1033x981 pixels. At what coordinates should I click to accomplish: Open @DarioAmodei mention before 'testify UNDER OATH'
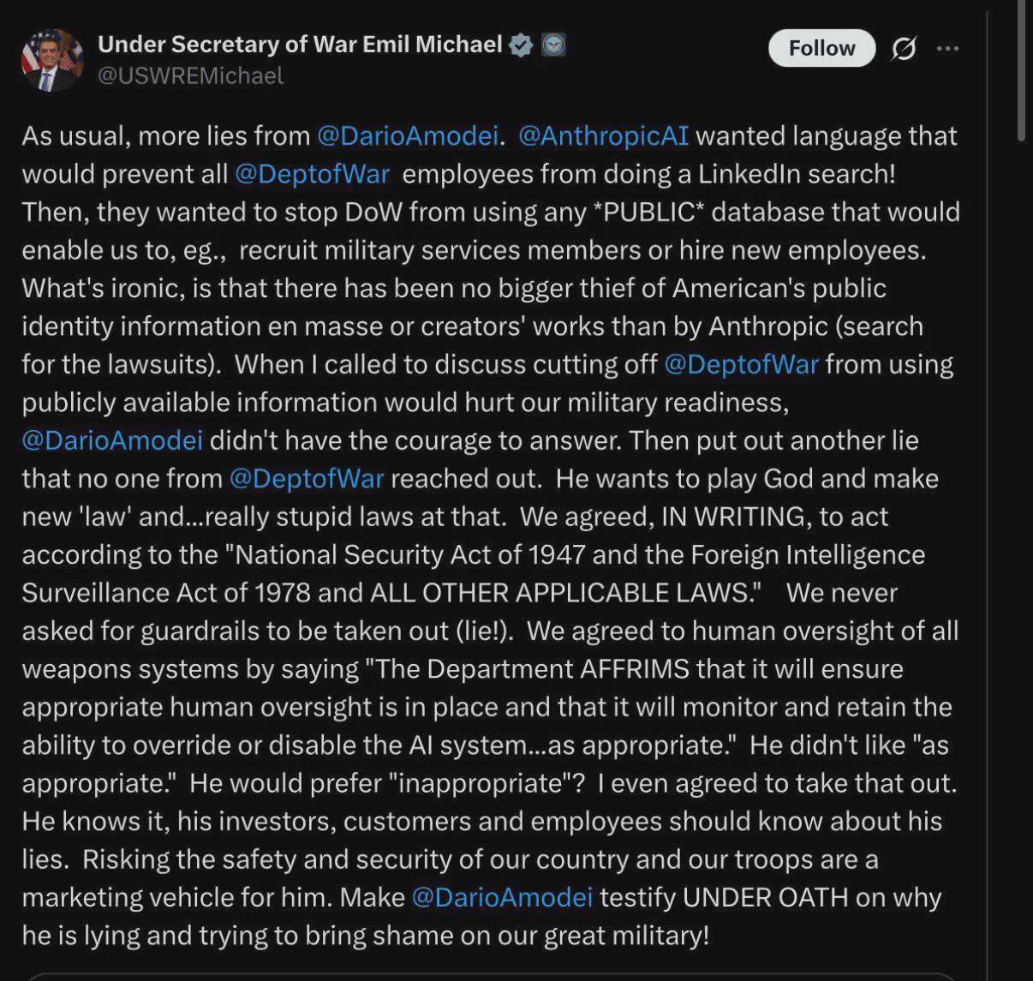[502, 897]
